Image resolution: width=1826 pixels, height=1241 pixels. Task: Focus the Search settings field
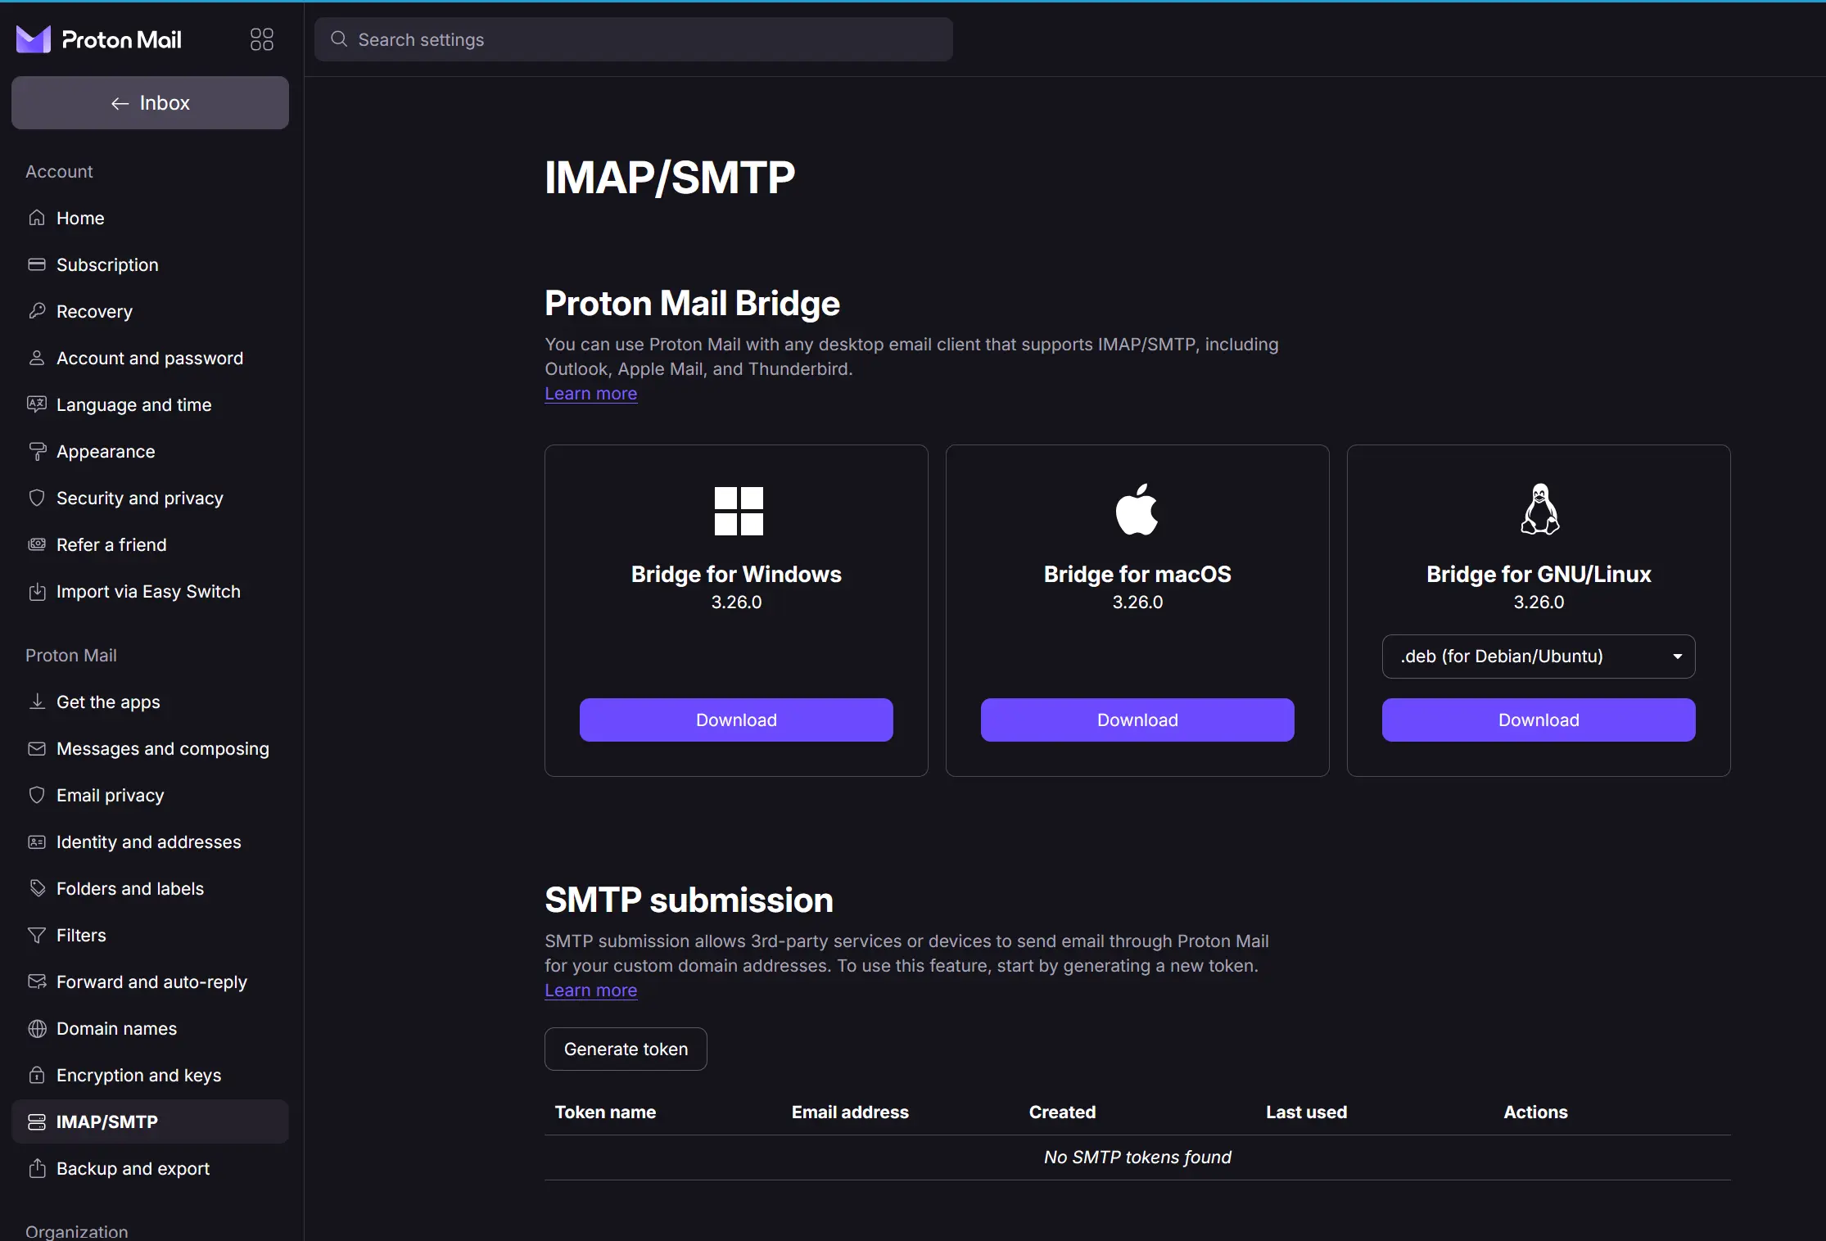coord(634,39)
